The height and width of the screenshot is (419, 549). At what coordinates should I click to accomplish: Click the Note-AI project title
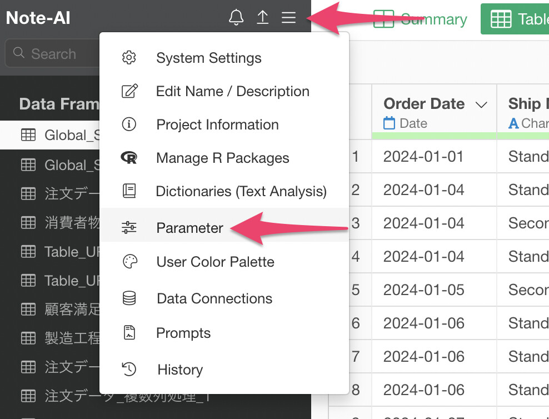(x=38, y=17)
